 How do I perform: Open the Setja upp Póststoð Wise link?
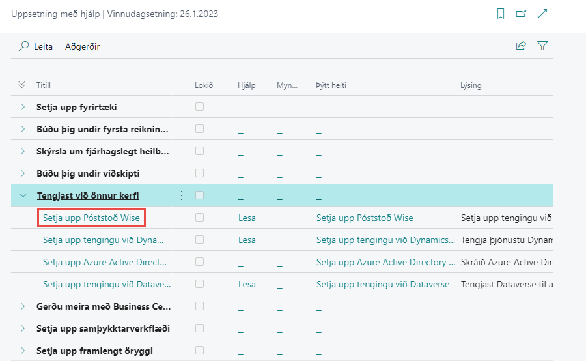pos(91,218)
